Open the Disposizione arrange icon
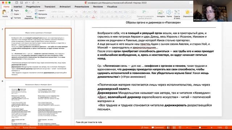 pos(187,12)
